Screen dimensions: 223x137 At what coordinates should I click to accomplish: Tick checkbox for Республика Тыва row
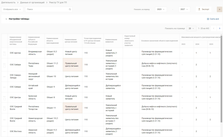(4, 66)
